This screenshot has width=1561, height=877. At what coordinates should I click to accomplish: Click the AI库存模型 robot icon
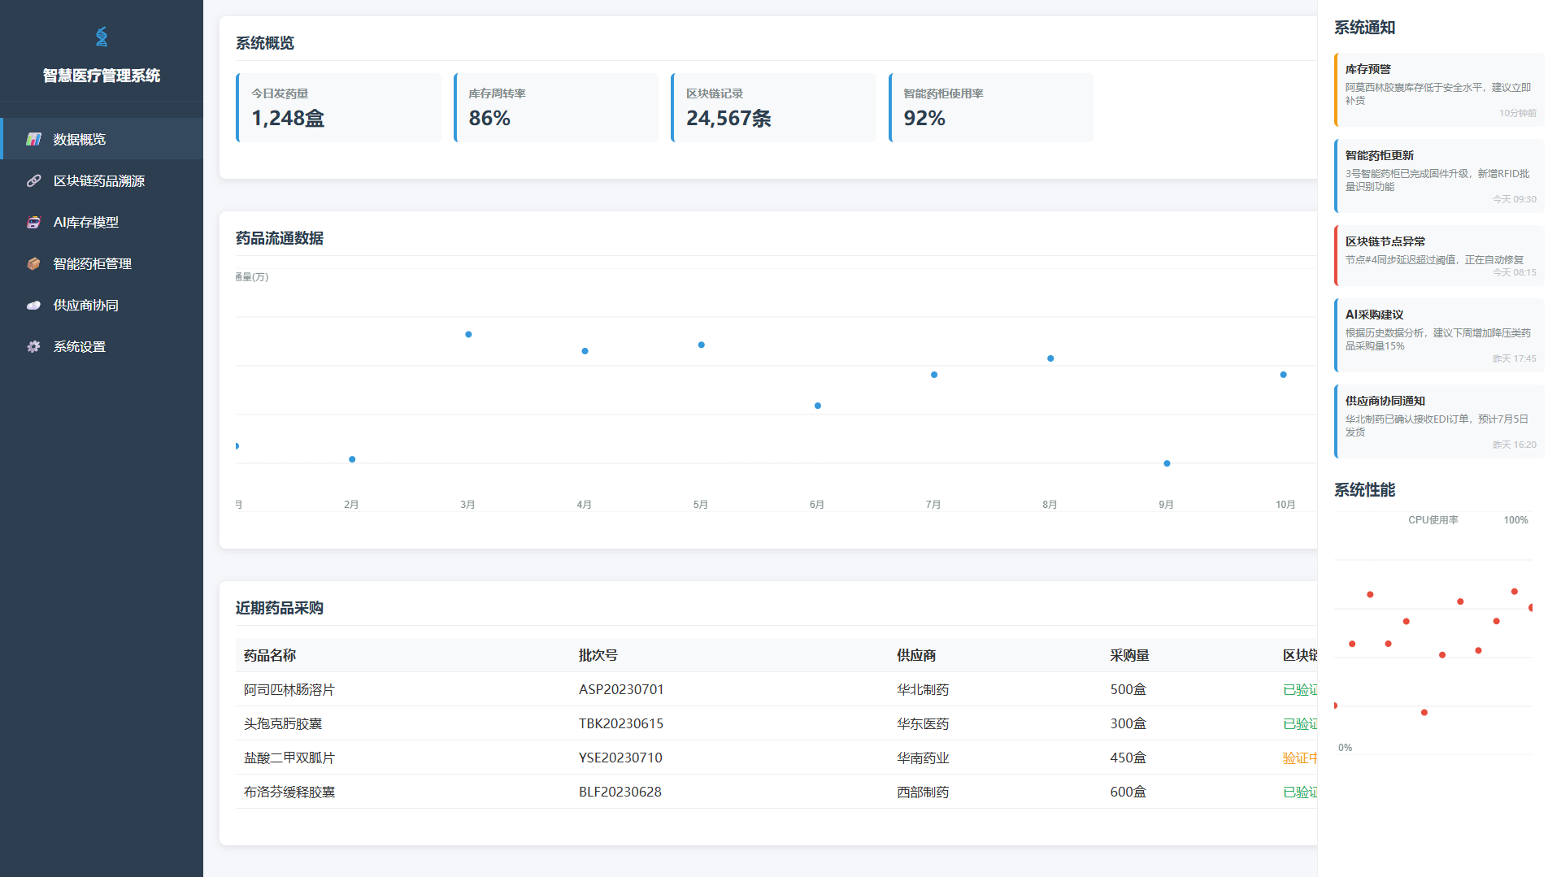[33, 222]
